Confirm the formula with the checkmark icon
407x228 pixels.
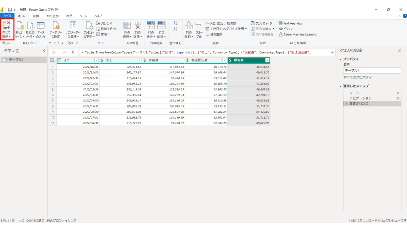[x=64, y=52]
